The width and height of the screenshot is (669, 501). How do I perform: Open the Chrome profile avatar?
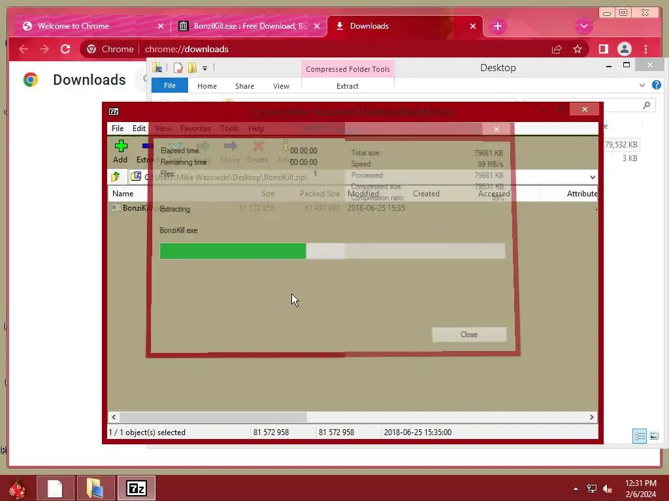pyautogui.click(x=624, y=49)
